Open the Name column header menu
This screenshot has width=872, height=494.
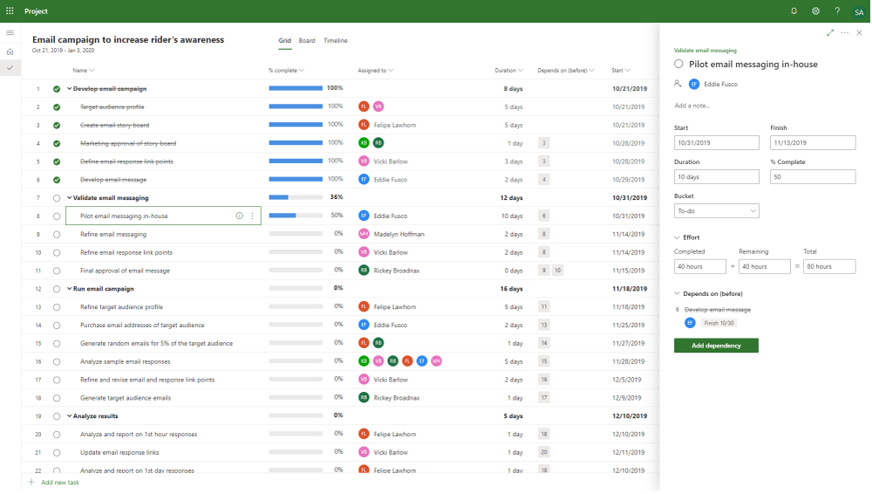click(84, 71)
